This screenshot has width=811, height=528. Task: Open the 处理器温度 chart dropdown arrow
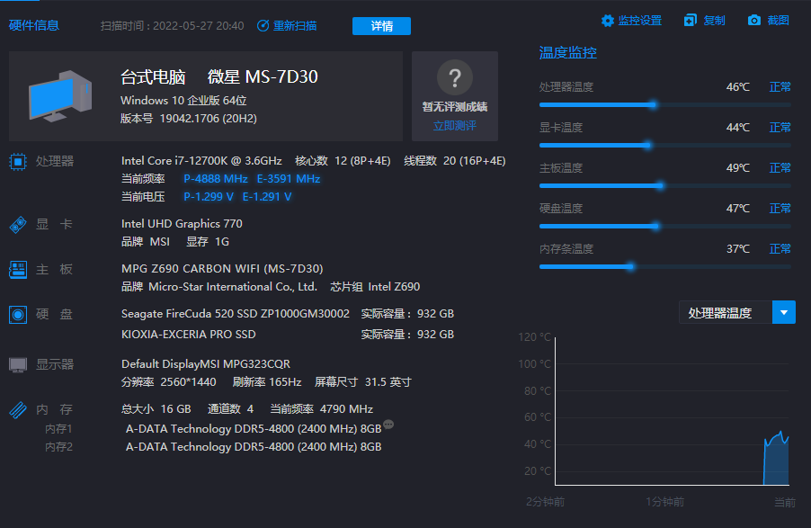(784, 312)
